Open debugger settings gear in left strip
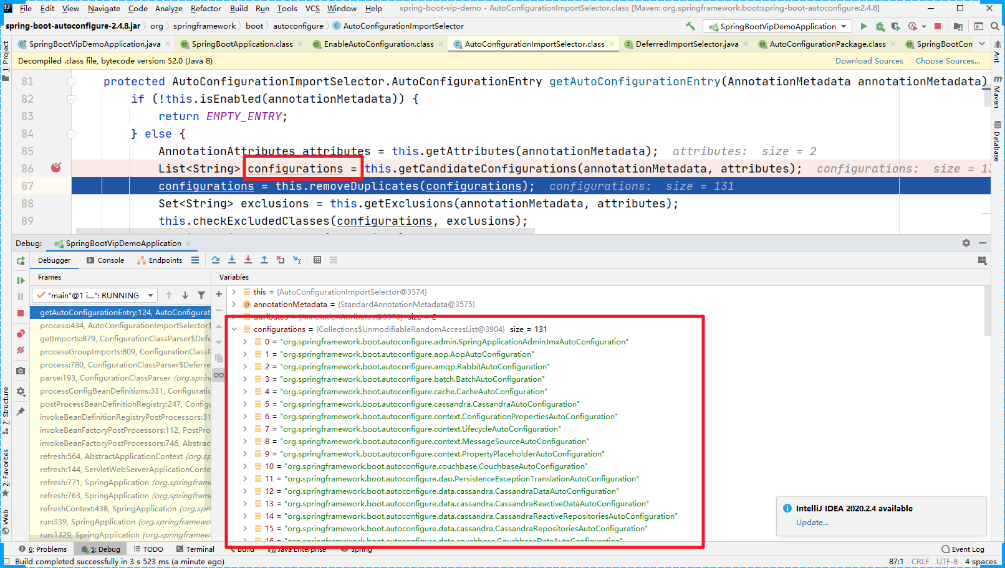Viewport: 1005px width, 568px height. [x=21, y=391]
